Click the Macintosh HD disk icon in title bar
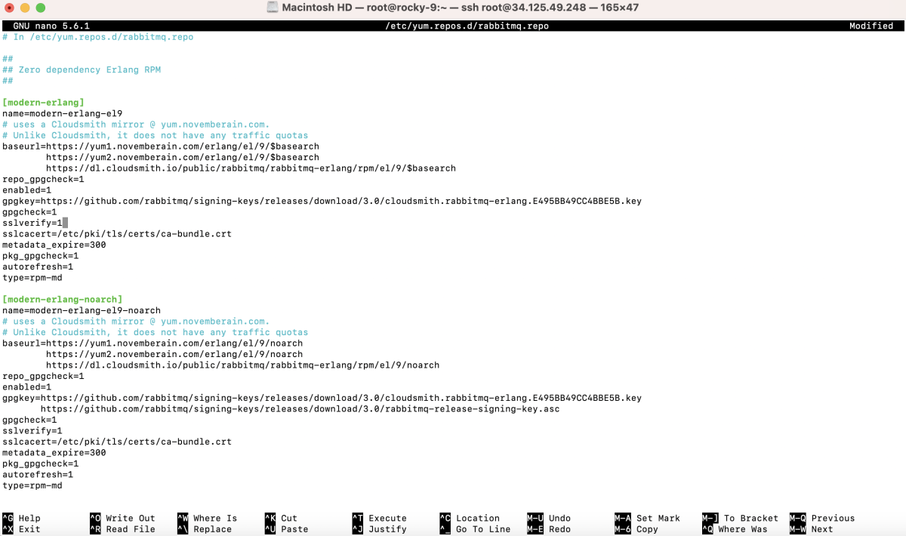This screenshot has height=536, width=906. (273, 8)
